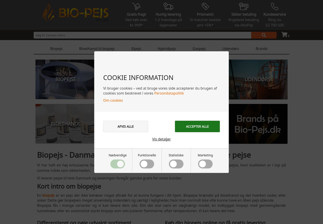
Task: Focus the product search field
Action: click(x=142, y=35)
